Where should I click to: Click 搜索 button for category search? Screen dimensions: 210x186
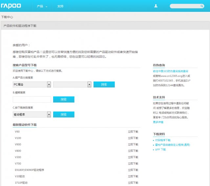pyautogui.click(x=104, y=84)
